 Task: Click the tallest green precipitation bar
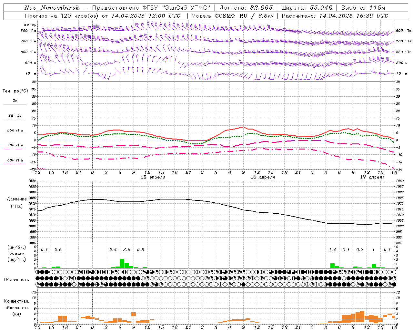point(122,264)
